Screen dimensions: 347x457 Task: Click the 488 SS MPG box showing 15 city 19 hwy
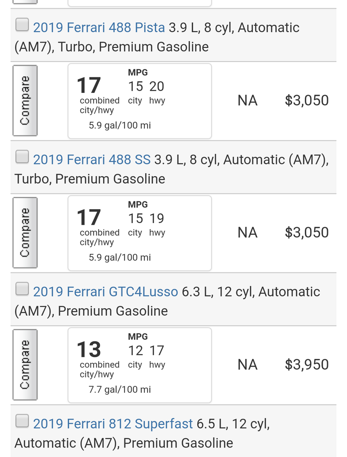[x=140, y=233]
